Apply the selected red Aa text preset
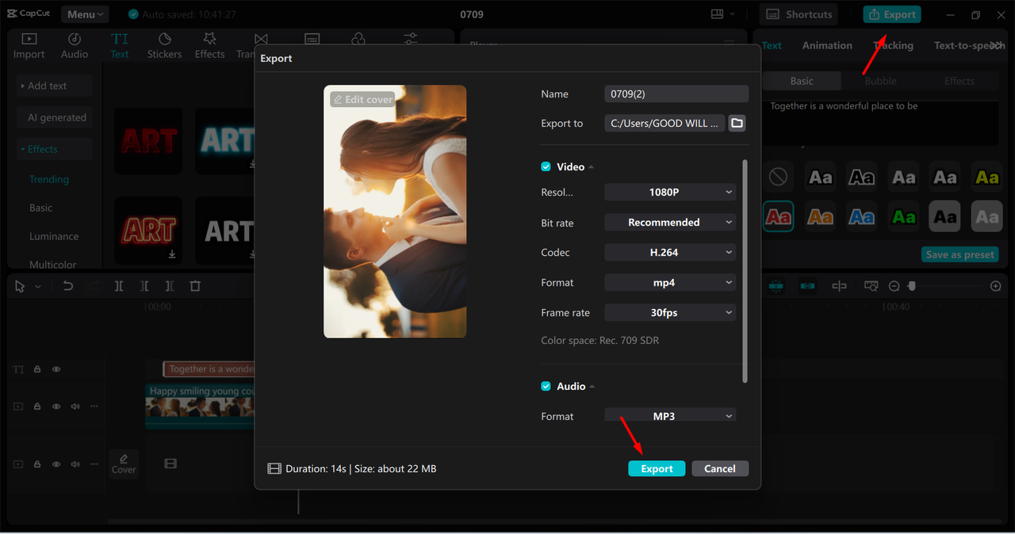1015x534 pixels. [x=779, y=216]
